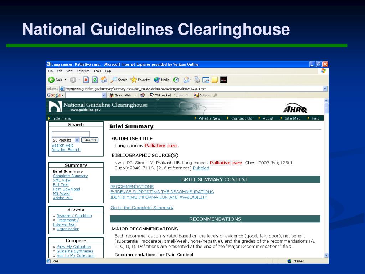This screenshot has width=365, height=274.
Task: Open the Complete Summary sidebar link
Action: pyautogui.click(x=70, y=176)
